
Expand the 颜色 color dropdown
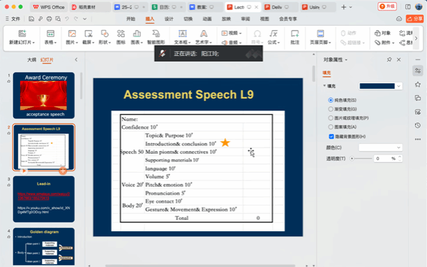coord(380,147)
